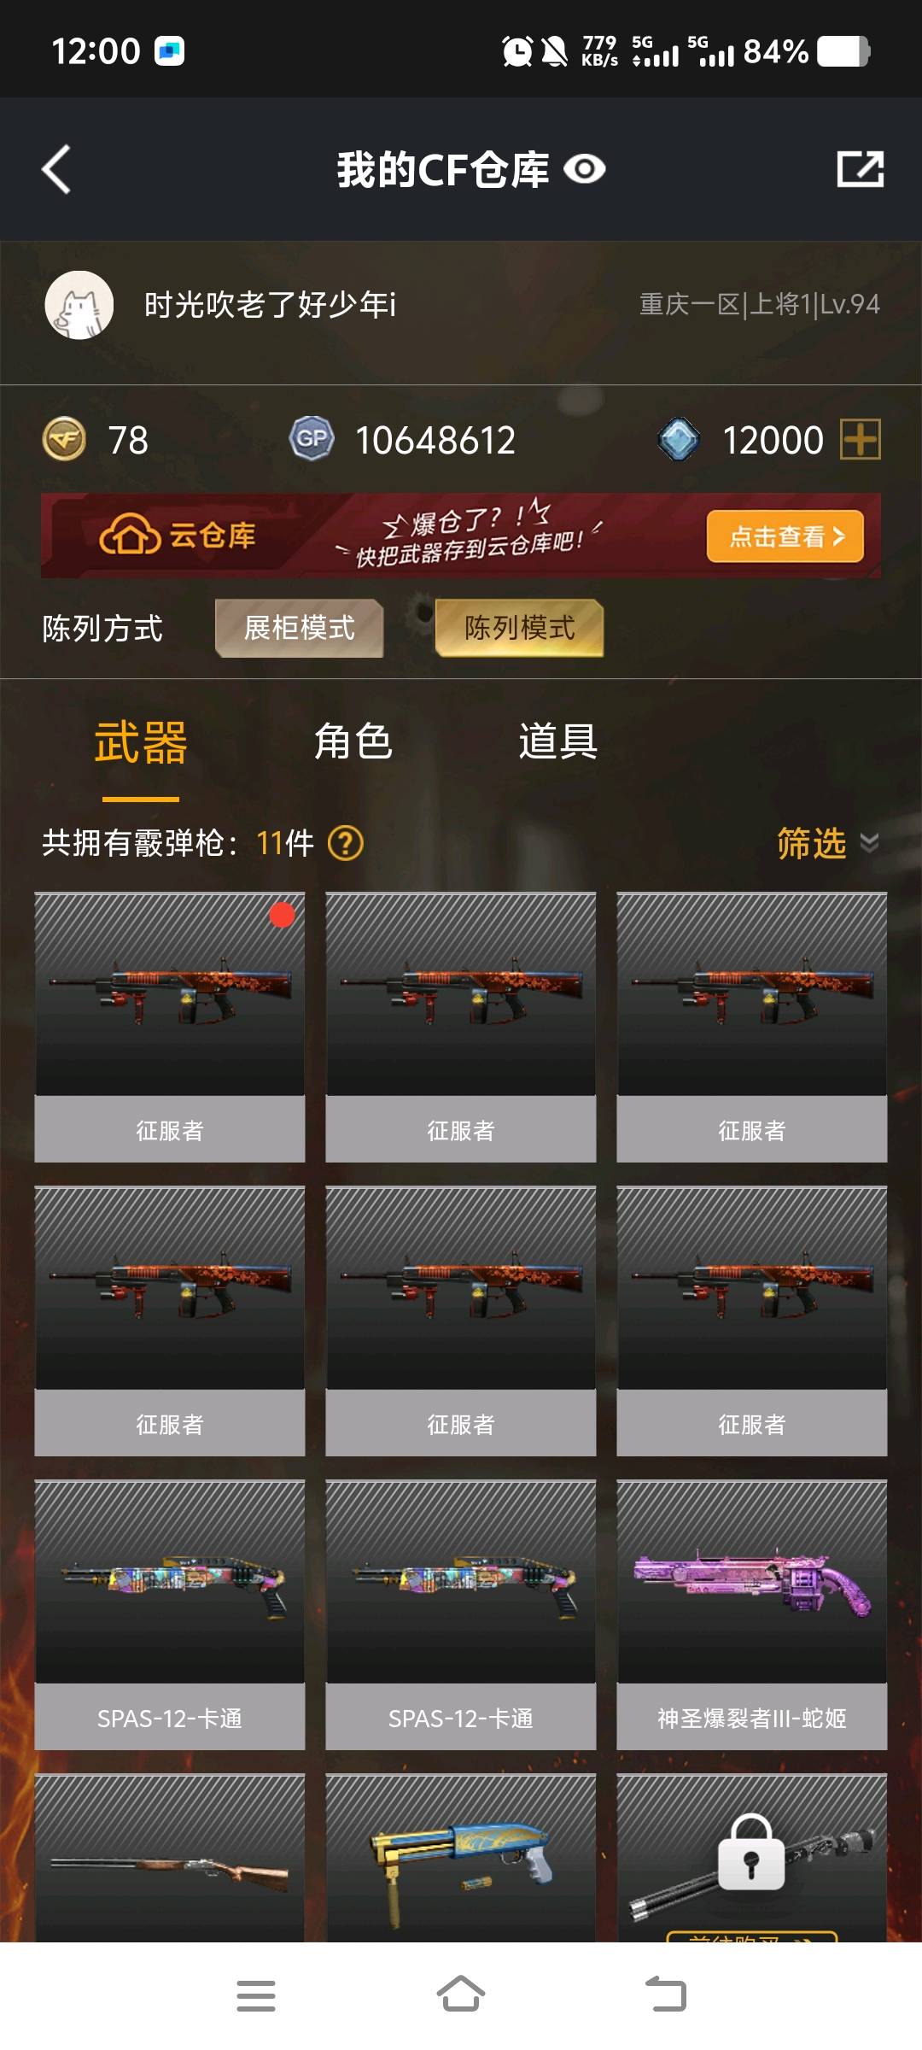Tap the GP currency icon
The image size is (922, 2050).
point(312,439)
